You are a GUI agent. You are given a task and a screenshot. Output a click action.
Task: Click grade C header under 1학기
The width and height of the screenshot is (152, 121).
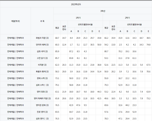tap(85, 31)
